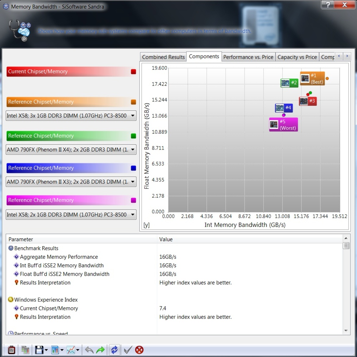Toggle the magenta Reference Chipset/Memory checkbox

(x=133, y=200)
